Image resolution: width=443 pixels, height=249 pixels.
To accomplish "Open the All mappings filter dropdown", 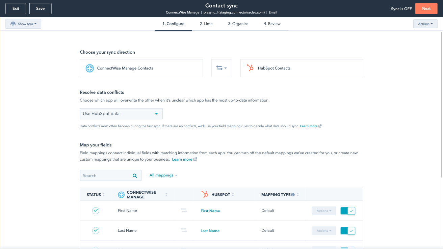I will [163, 175].
